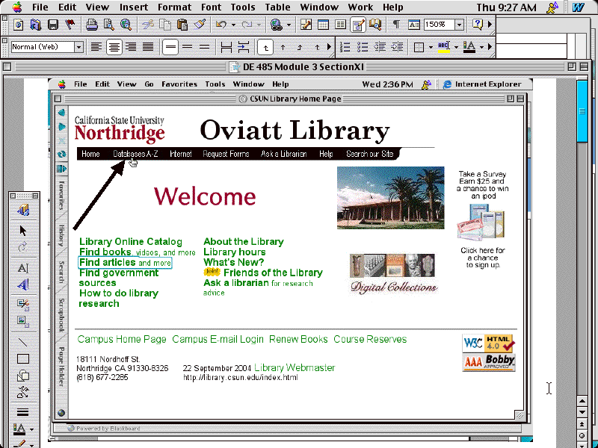This screenshot has height=448, width=598.
Task: Select the Select Objects arrow in the Drawing palette
Action: tap(23, 231)
